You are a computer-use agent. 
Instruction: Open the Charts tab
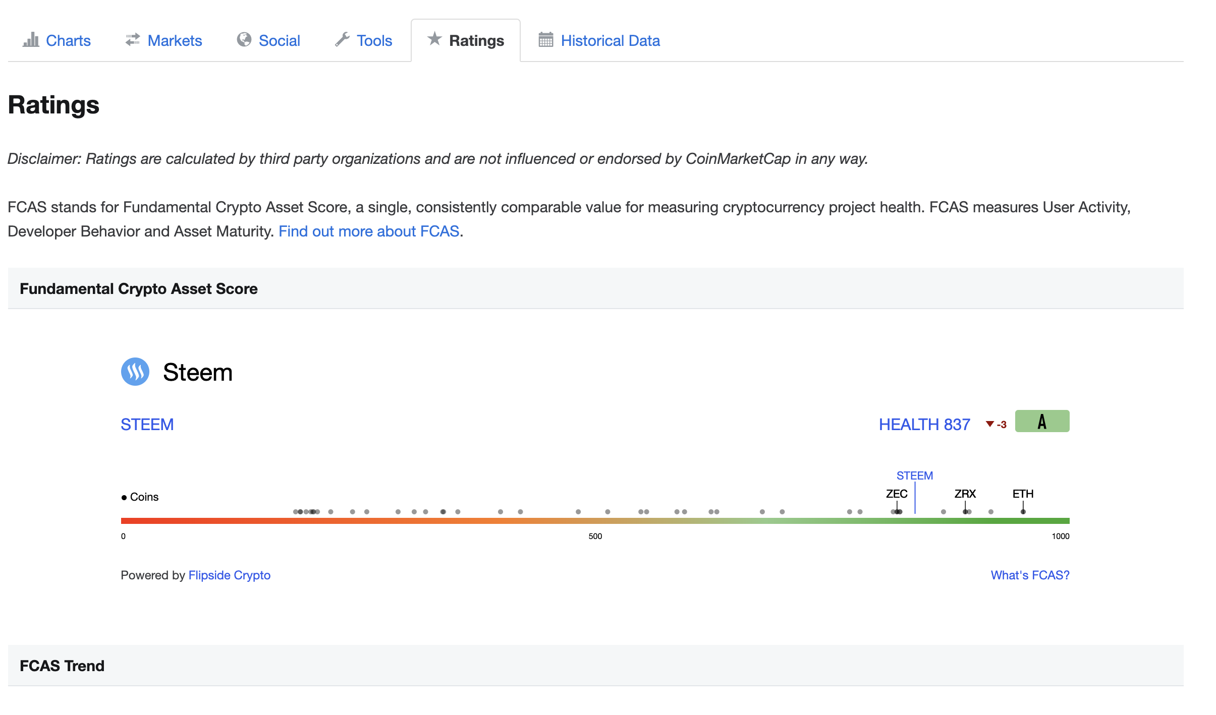click(68, 41)
